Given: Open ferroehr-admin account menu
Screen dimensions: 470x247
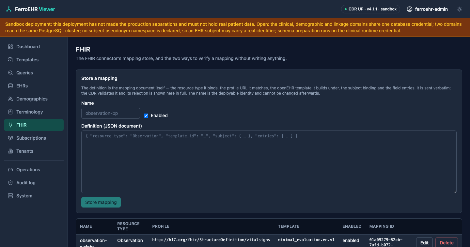Looking at the screenshot, I should point(427,9).
